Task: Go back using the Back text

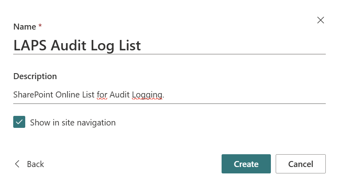Action: tap(35, 164)
